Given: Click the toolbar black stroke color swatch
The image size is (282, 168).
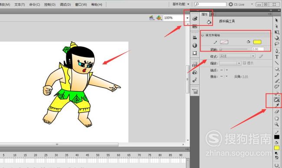Looking at the screenshot, I should pos(277,137).
